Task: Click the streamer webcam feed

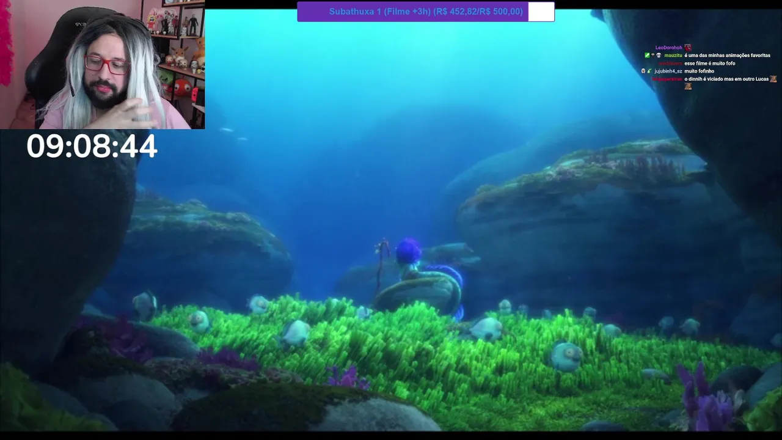Action: (x=102, y=64)
